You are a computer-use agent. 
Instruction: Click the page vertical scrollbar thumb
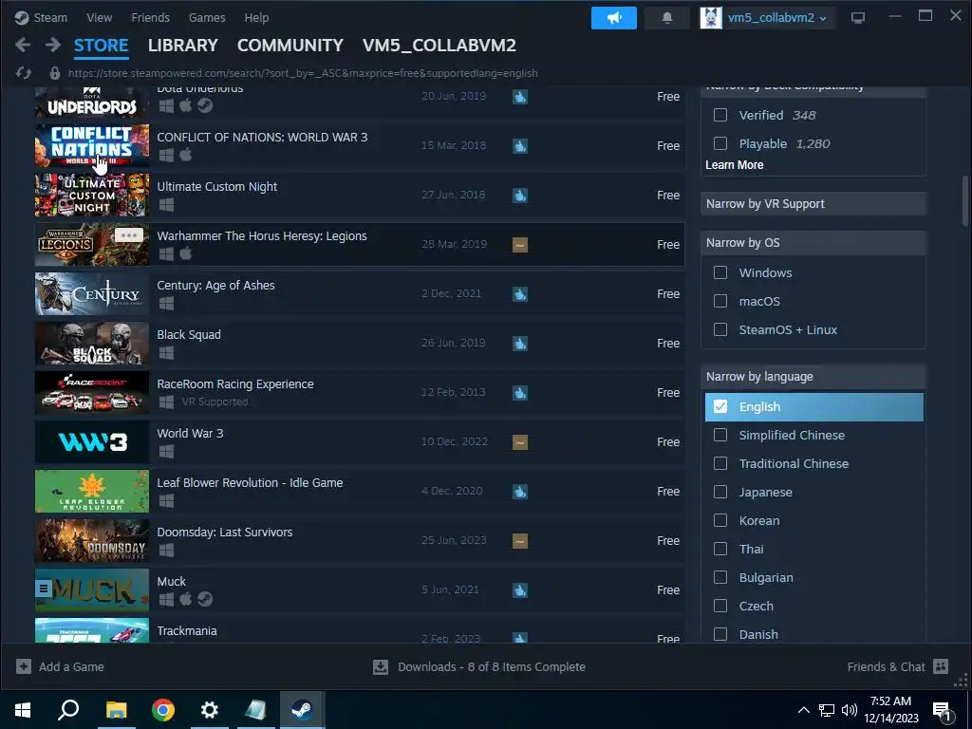point(965,200)
